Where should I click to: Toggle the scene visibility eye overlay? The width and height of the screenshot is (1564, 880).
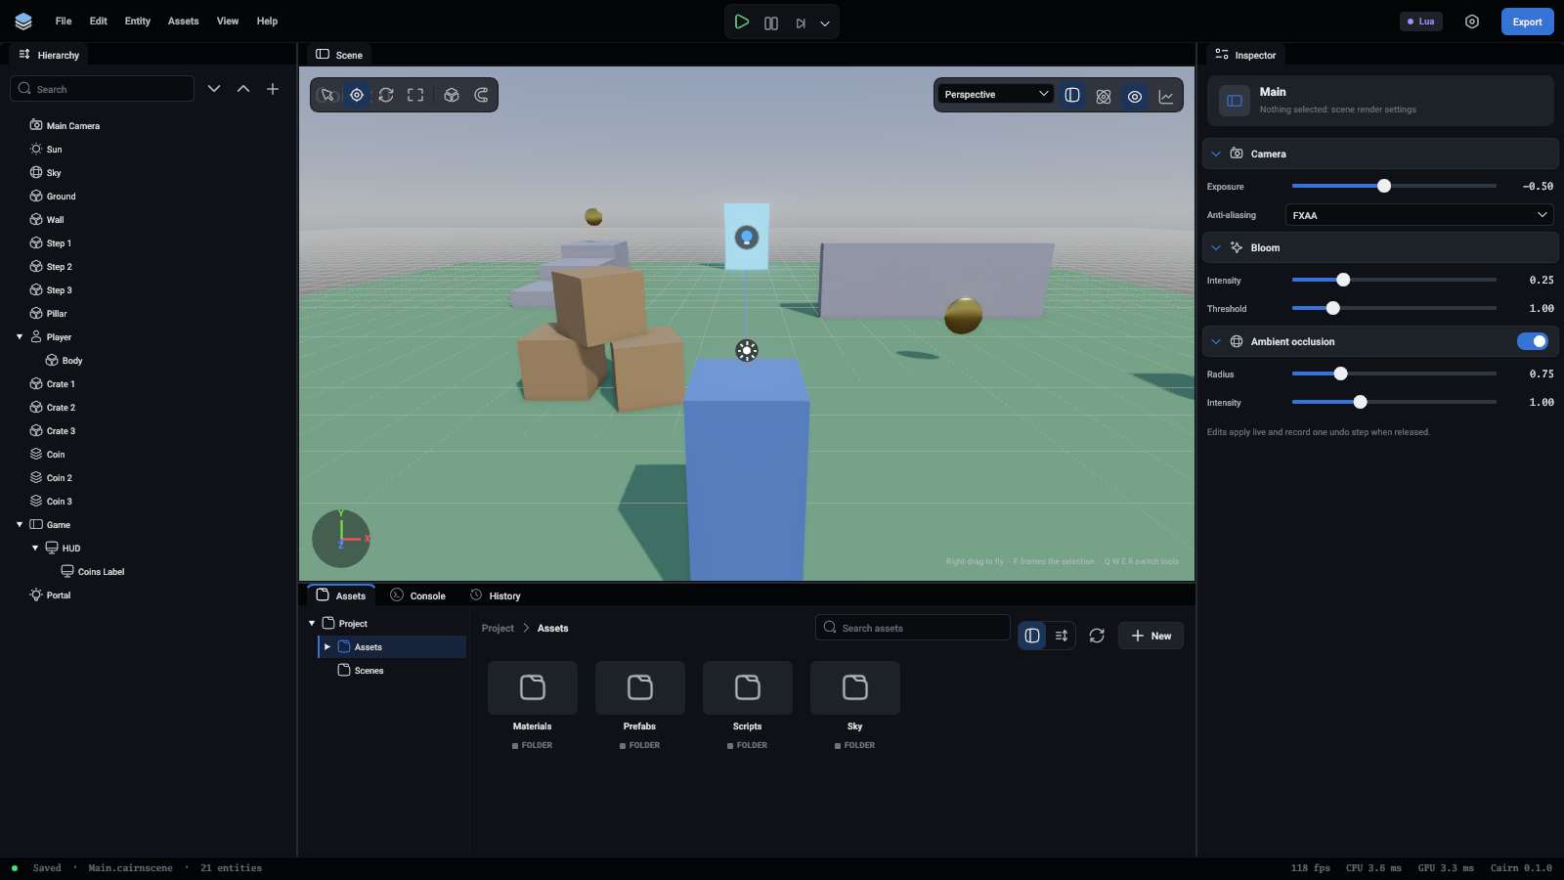click(1135, 96)
